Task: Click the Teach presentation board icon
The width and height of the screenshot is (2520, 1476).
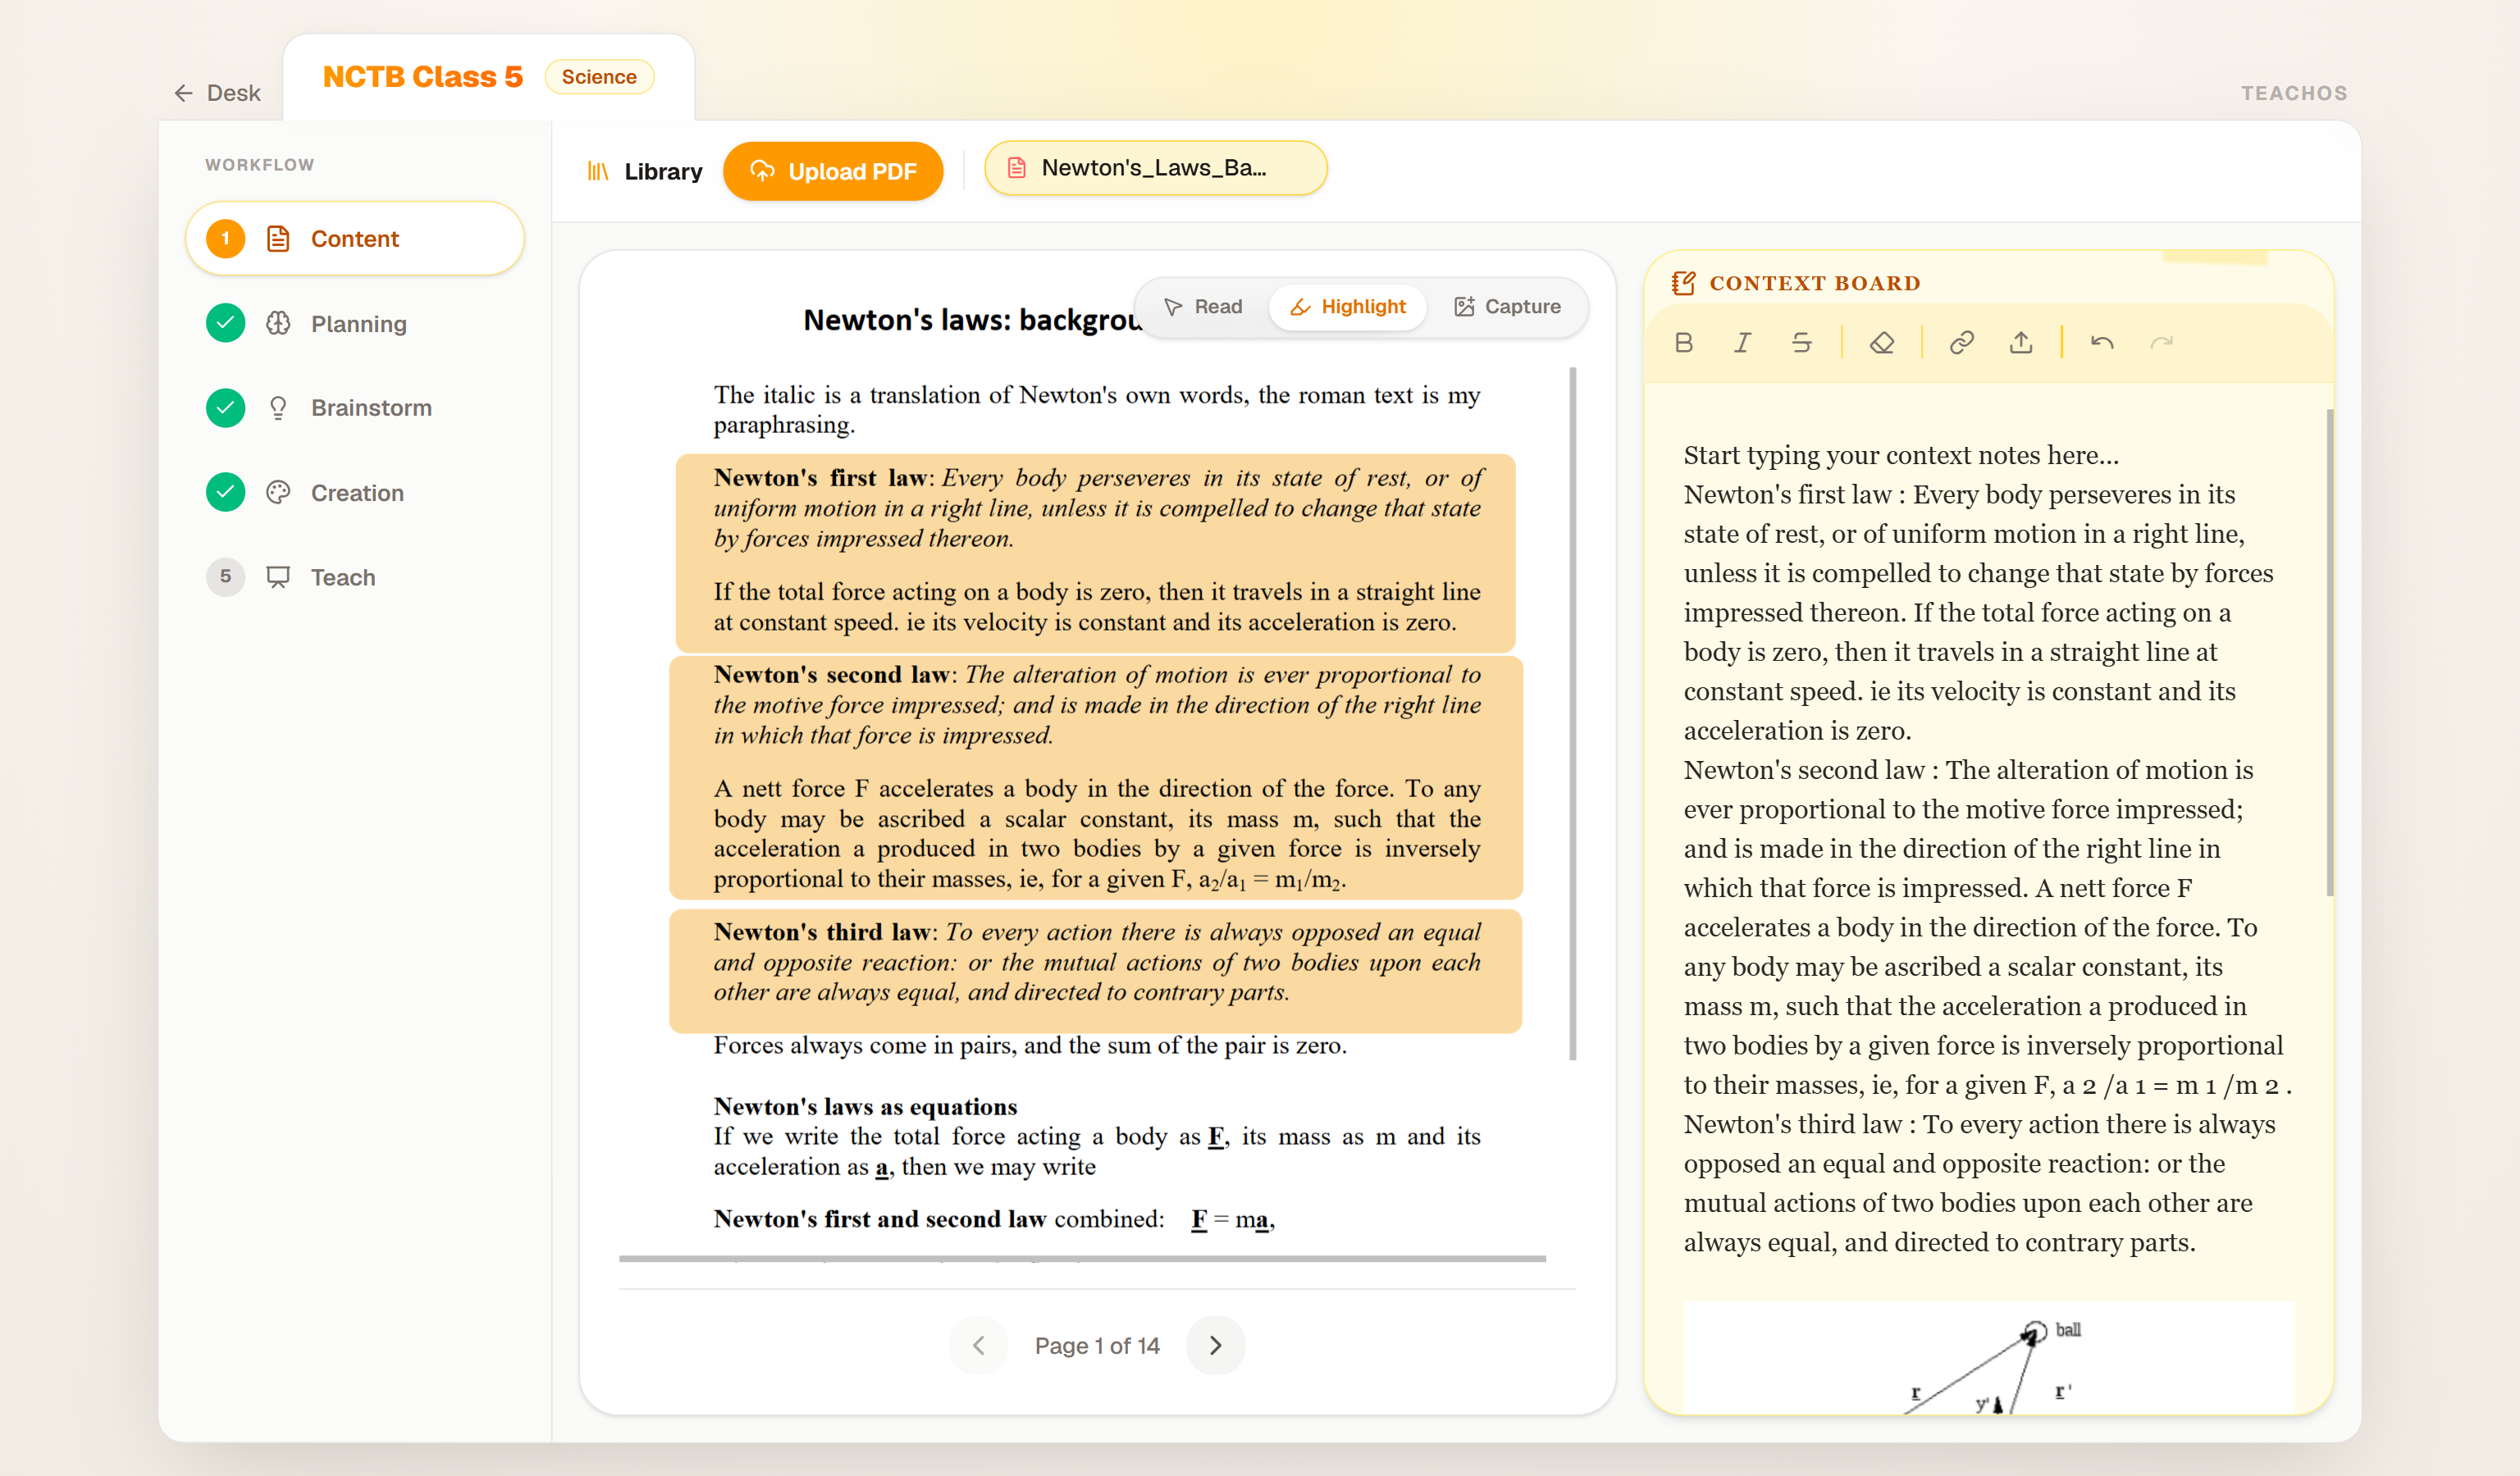Action: pyautogui.click(x=278, y=577)
